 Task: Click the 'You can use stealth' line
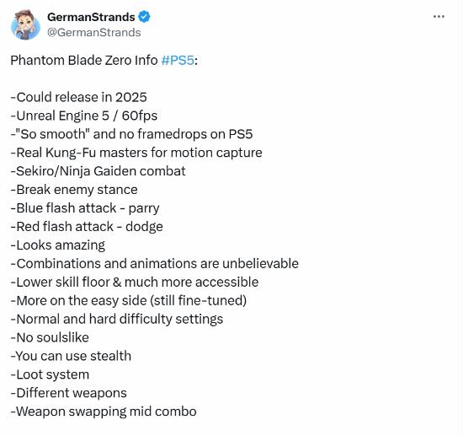coord(71,356)
